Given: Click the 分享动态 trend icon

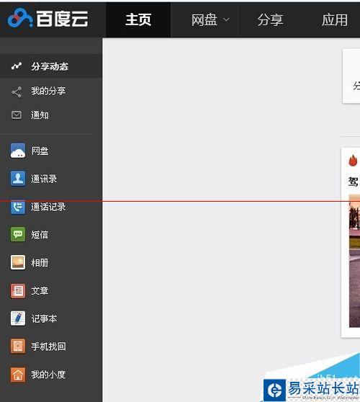Looking at the screenshot, I should 17,66.
